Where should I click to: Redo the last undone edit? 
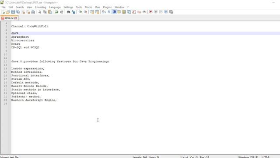(x=62, y=12)
